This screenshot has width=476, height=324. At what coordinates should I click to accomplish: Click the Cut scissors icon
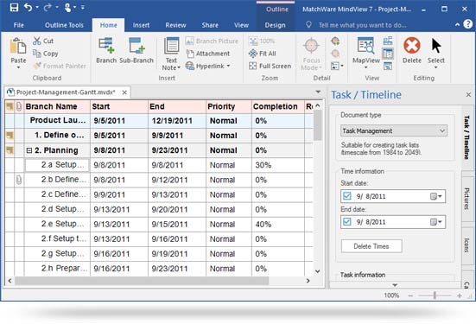pyautogui.click(x=37, y=41)
